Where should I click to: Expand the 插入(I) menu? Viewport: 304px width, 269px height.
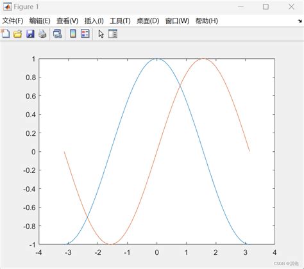tap(94, 21)
